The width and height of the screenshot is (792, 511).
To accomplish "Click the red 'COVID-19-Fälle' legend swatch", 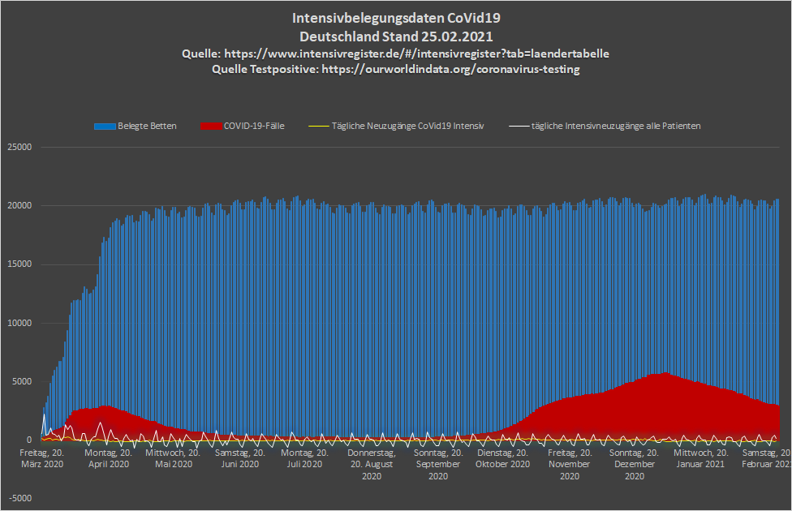I will click(211, 127).
